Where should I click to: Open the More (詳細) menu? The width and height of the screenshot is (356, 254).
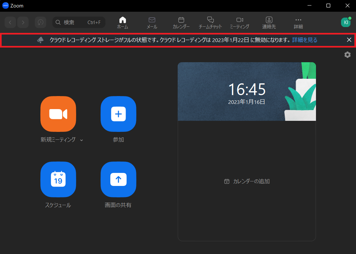[298, 22]
